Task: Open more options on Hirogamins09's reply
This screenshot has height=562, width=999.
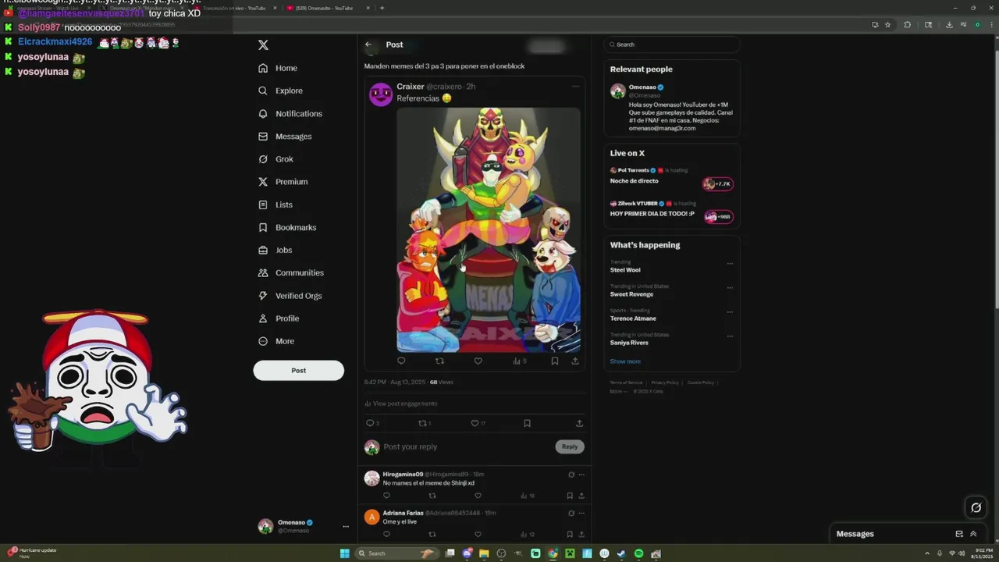Action: [x=581, y=475]
